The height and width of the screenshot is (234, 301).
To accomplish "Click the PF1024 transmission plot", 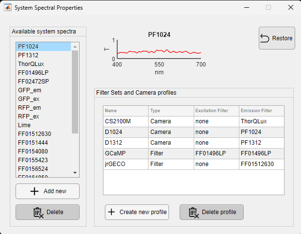I will click(159, 50).
